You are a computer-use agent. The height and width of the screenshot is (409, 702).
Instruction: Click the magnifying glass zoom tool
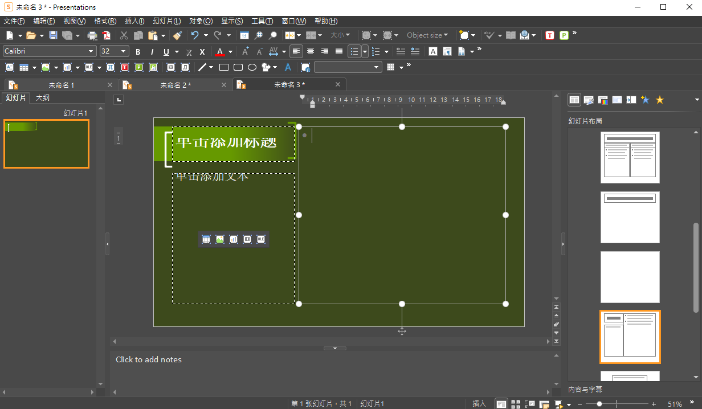(273, 35)
